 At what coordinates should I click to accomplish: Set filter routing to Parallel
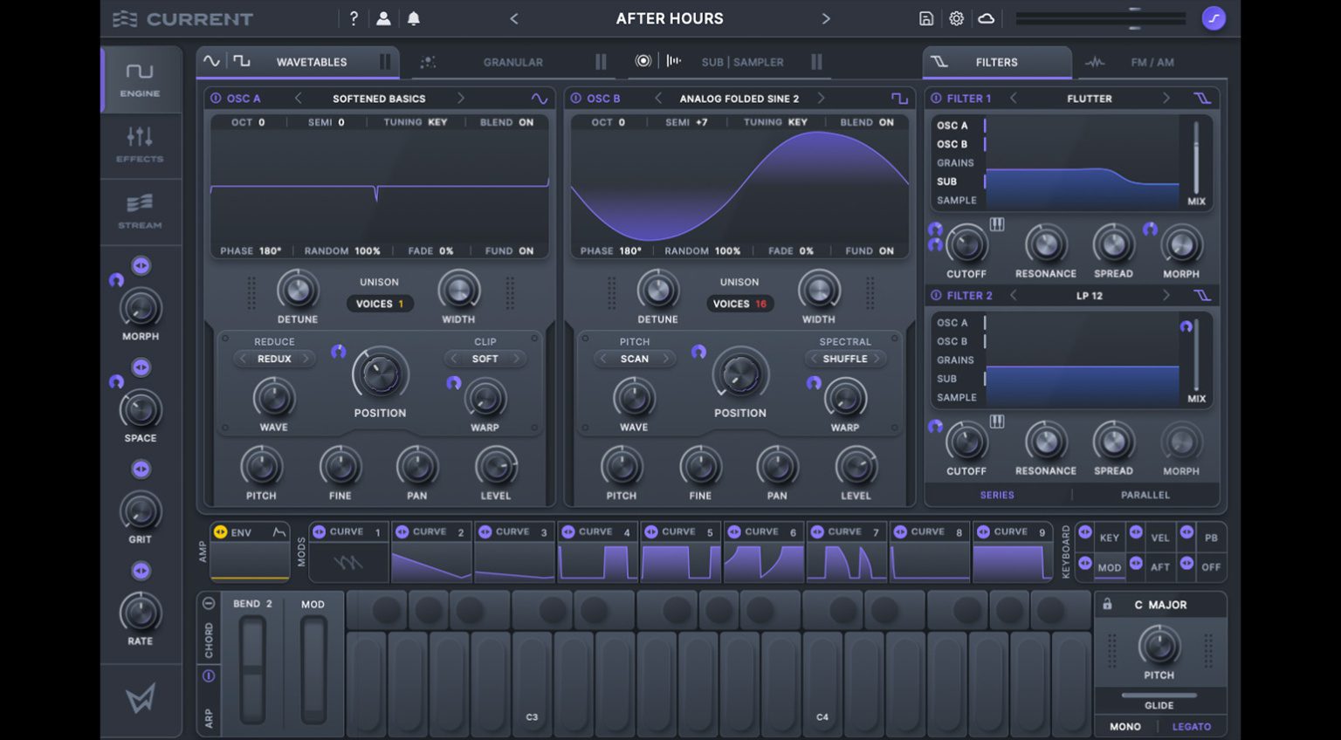pos(1145,495)
